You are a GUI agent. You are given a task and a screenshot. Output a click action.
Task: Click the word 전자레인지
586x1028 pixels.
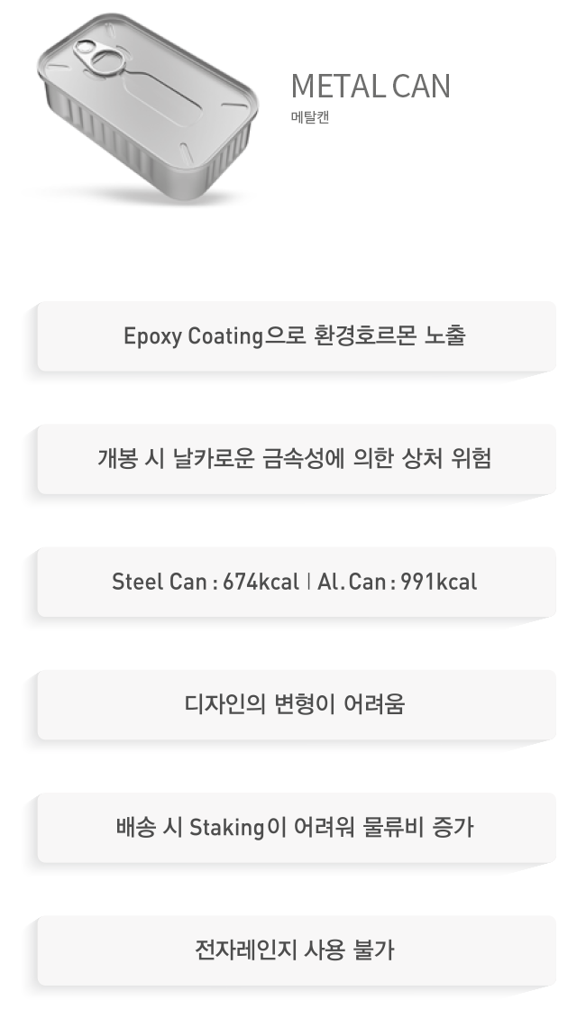[238, 950]
